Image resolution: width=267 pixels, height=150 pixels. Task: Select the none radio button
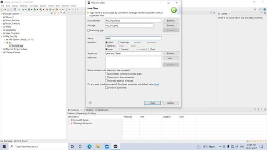pyautogui.click(x=106, y=49)
